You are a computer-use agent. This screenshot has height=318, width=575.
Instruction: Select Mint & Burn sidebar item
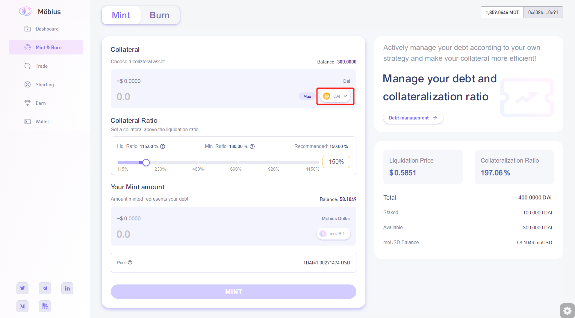(46, 47)
